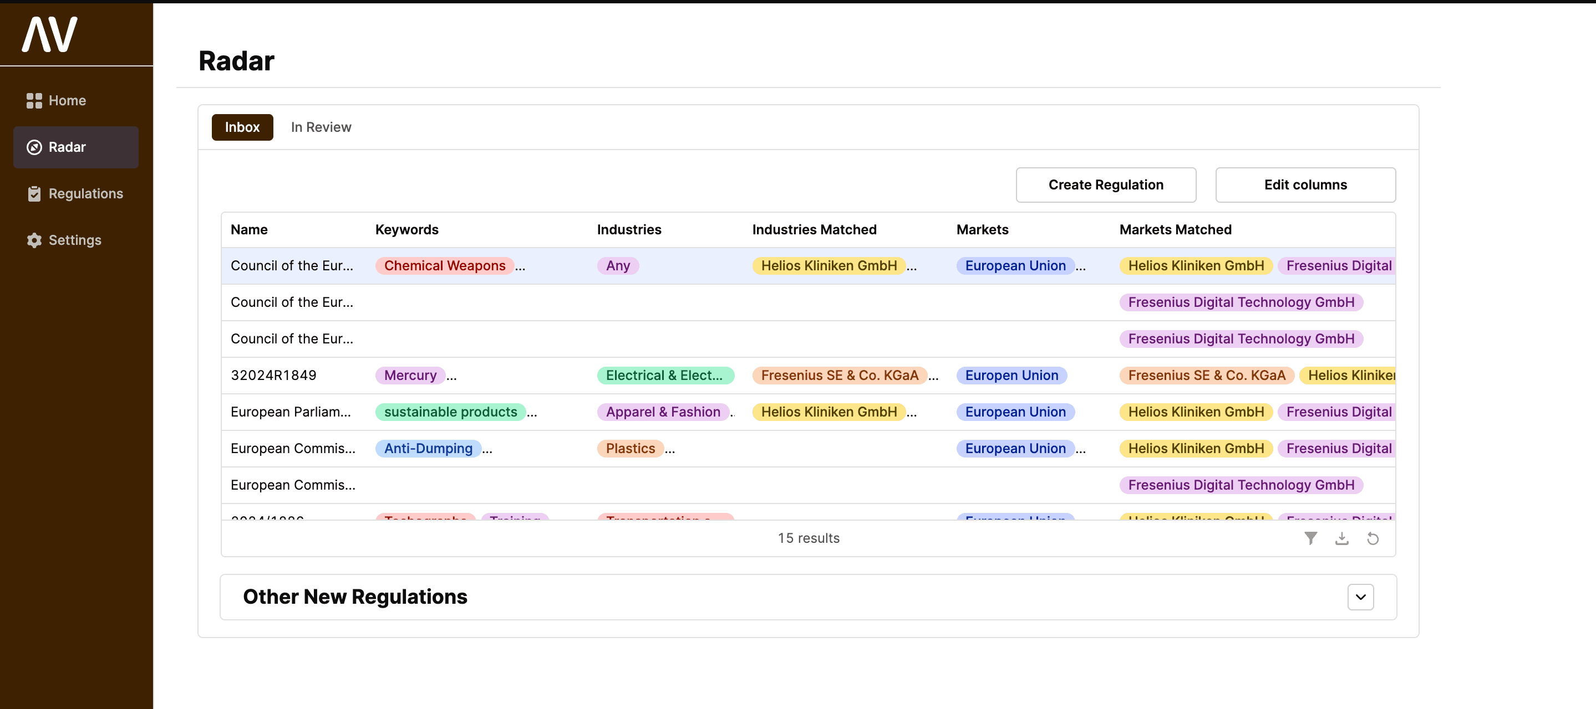
Task: Select the Radar compass icon in sidebar
Action: (34, 147)
